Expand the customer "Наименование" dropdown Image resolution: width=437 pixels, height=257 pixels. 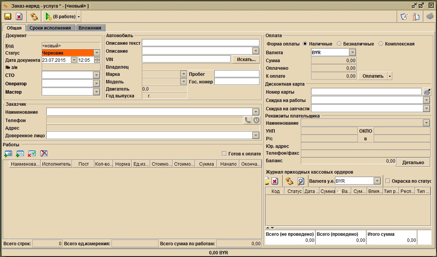tap(256, 112)
